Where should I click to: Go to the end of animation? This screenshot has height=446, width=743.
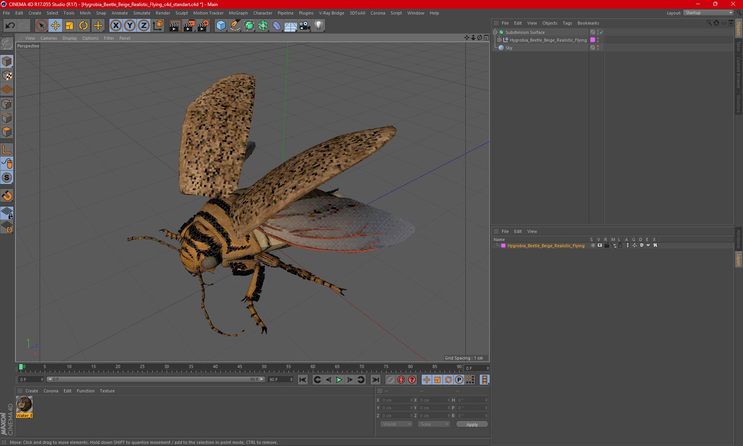375,380
